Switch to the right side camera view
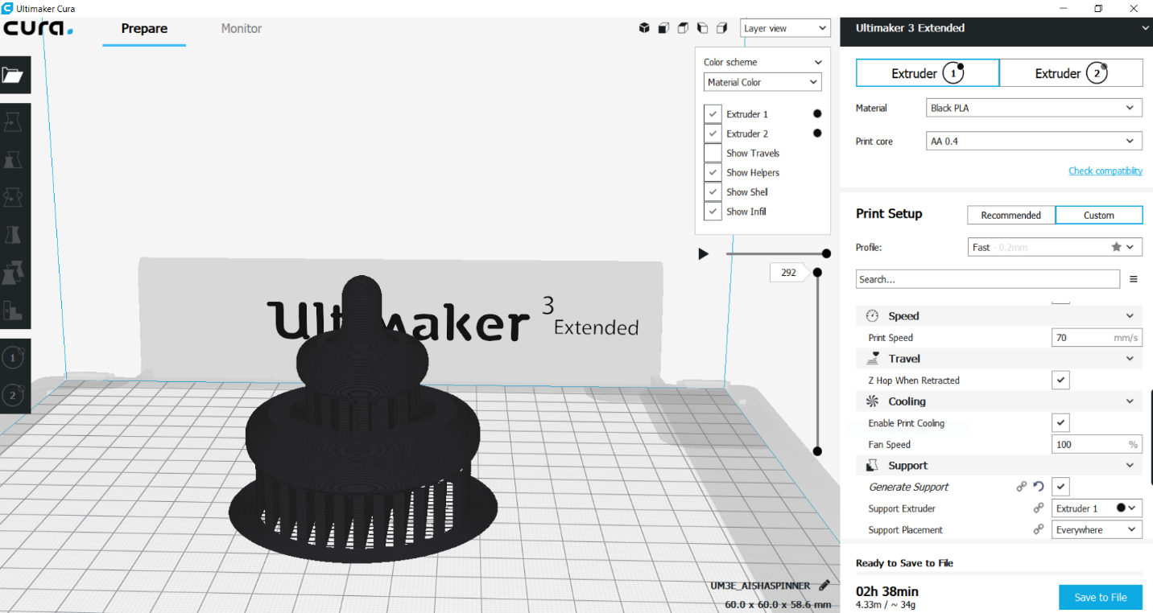The height and width of the screenshot is (613, 1153). (x=721, y=28)
